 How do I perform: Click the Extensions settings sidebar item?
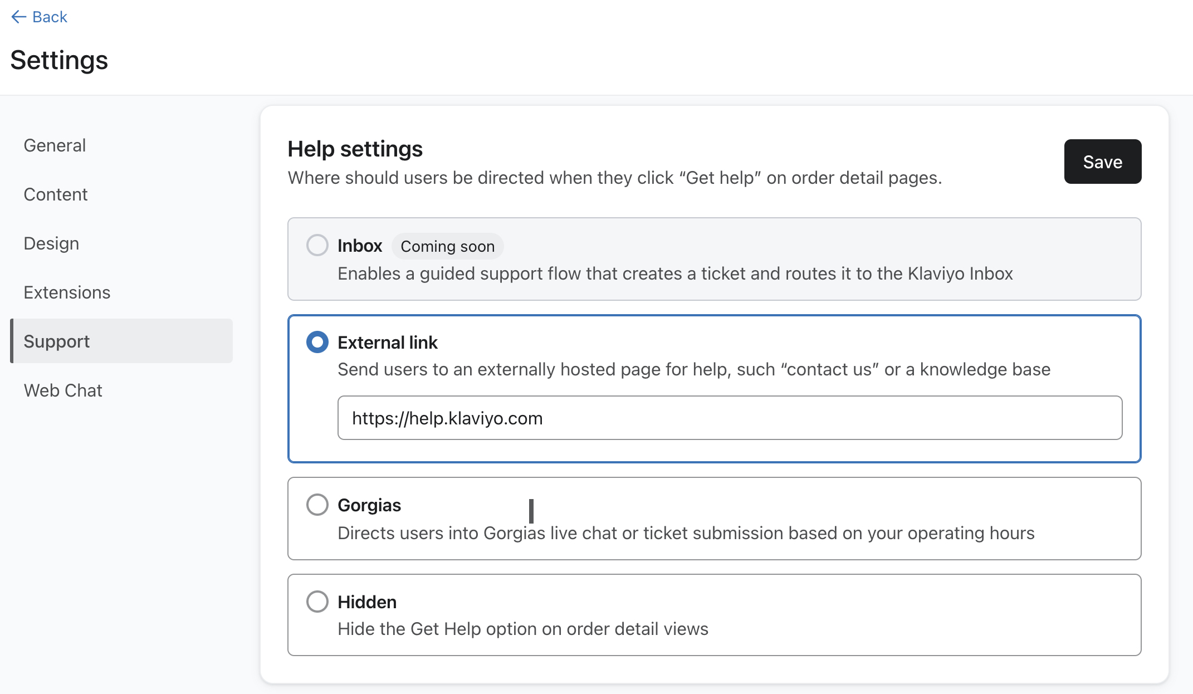click(67, 292)
